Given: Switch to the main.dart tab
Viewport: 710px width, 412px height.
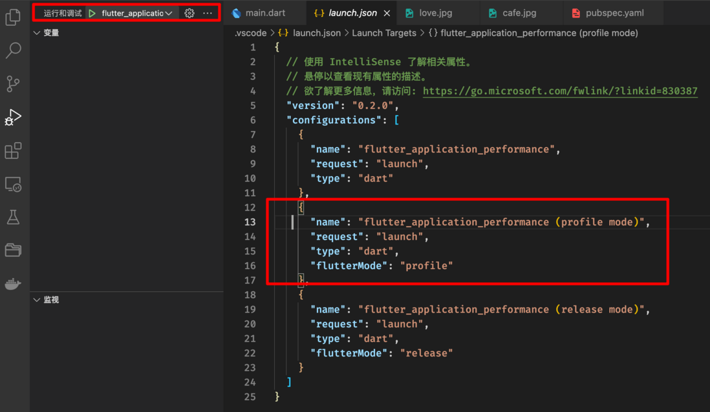Looking at the screenshot, I should 264,13.
